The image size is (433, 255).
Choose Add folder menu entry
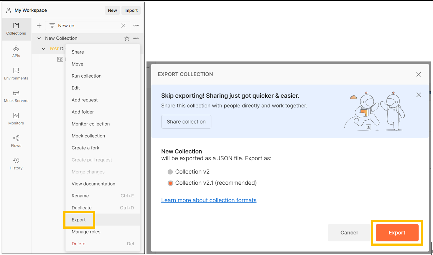pyautogui.click(x=103, y=112)
